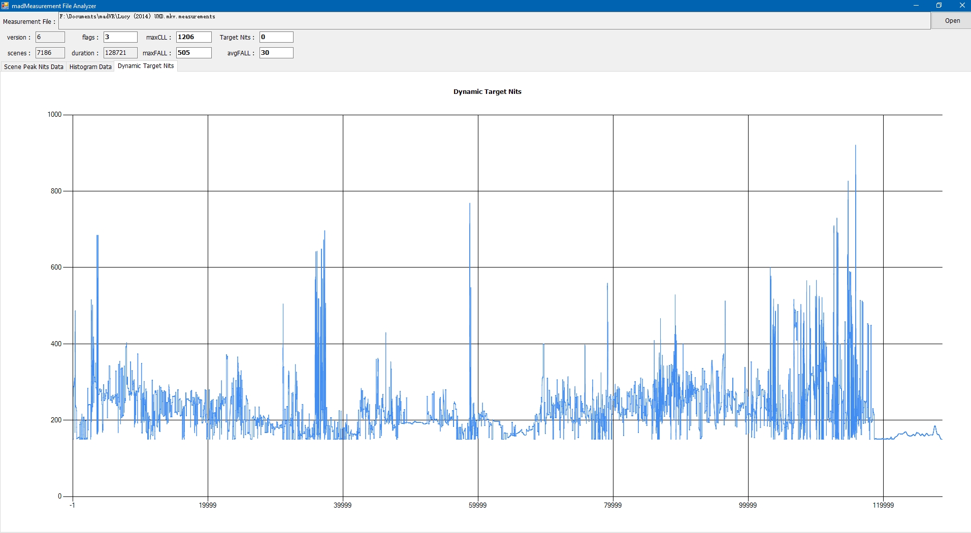
Task: Click the 'maxFALL :' label
Action: pos(157,53)
